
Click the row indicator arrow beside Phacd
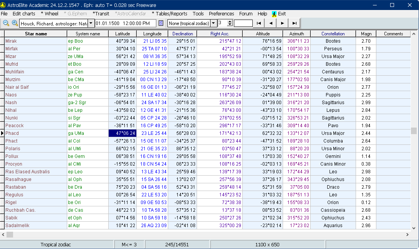(x=2, y=133)
